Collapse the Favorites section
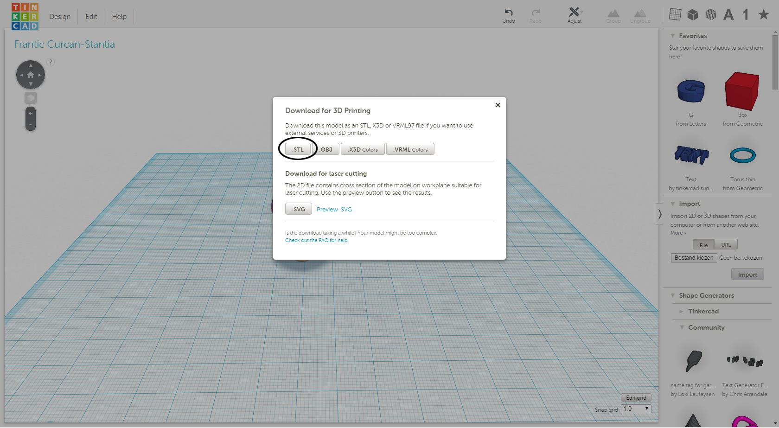 pyautogui.click(x=673, y=36)
